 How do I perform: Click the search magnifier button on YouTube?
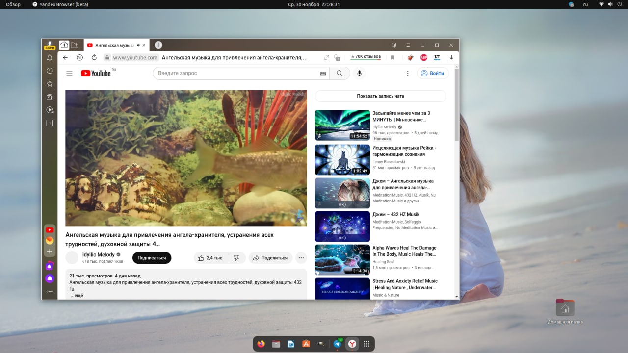pyautogui.click(x=340, y=73)
